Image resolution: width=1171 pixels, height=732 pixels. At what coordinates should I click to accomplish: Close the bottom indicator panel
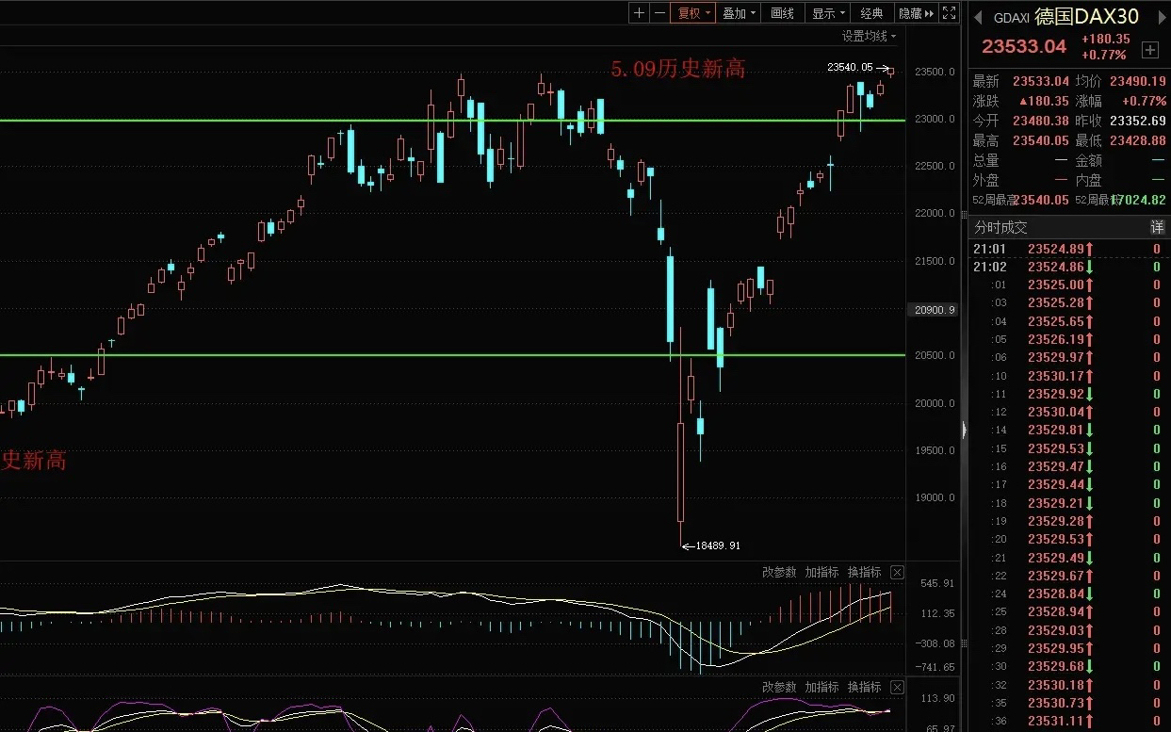pos(897,687)
